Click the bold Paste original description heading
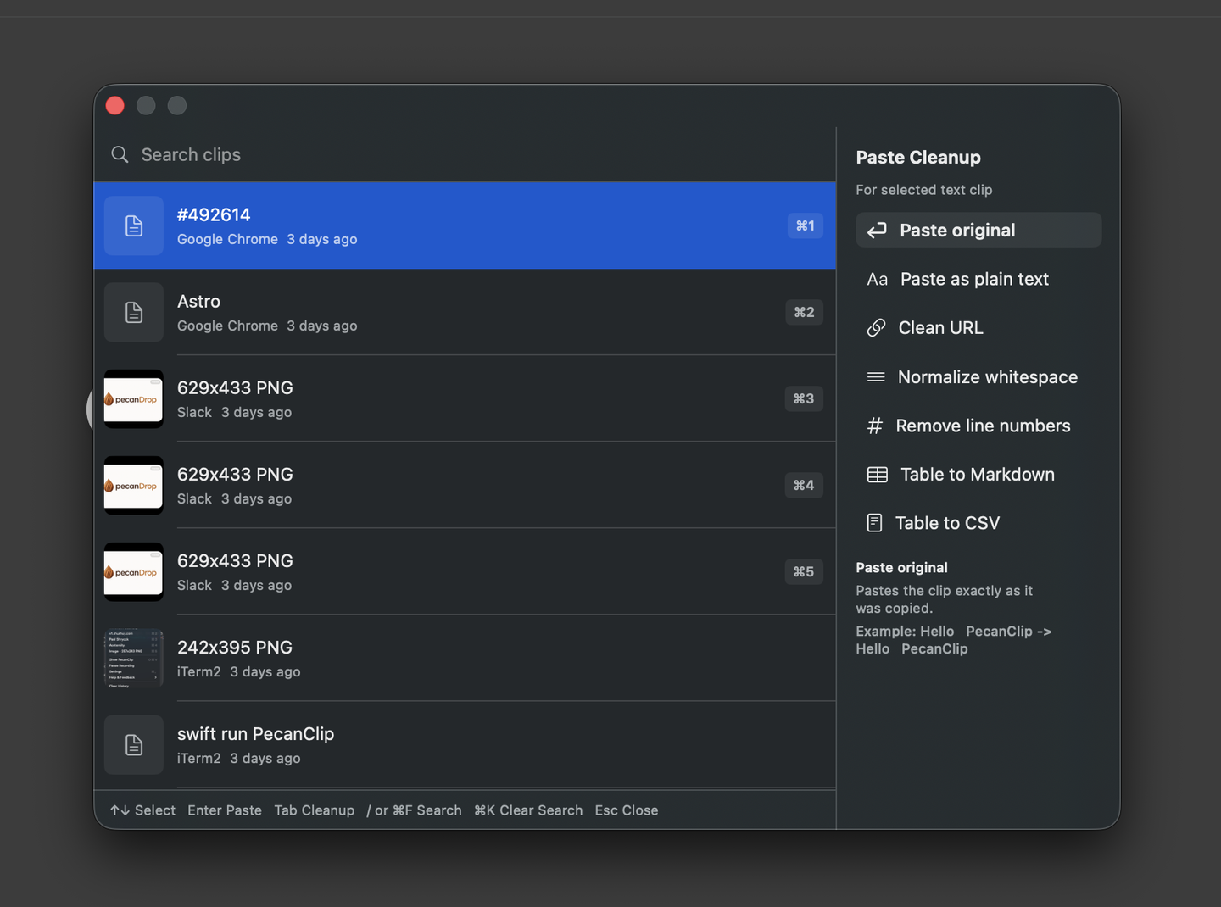Viewport: 1221px width, 907px height. pos(901,568)
